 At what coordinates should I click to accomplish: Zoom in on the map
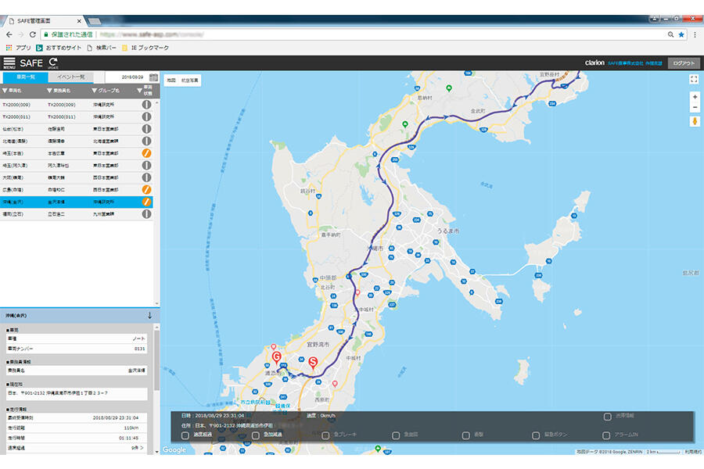694,97
